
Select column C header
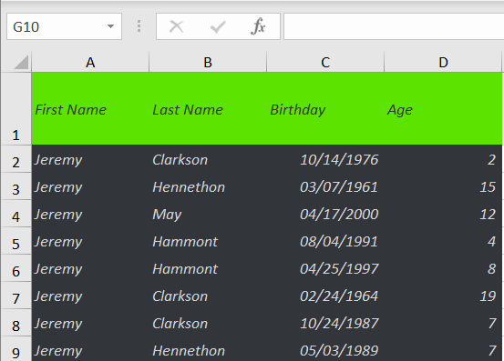coord(325,62)
